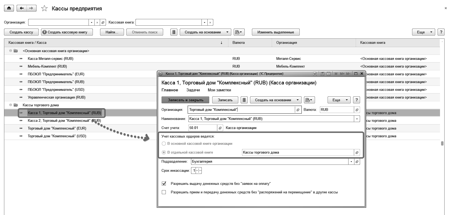Open the Бухгалтерия department form
Image resolution: width=451 pixels, height=215 pixels.
[357, 162]
